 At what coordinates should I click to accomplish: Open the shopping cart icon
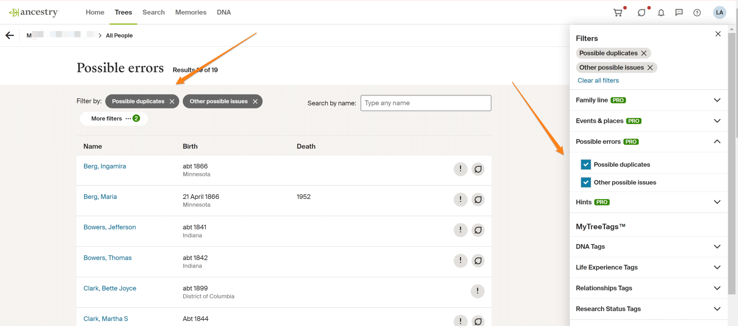pyautogui.click(x=618, y=13)
